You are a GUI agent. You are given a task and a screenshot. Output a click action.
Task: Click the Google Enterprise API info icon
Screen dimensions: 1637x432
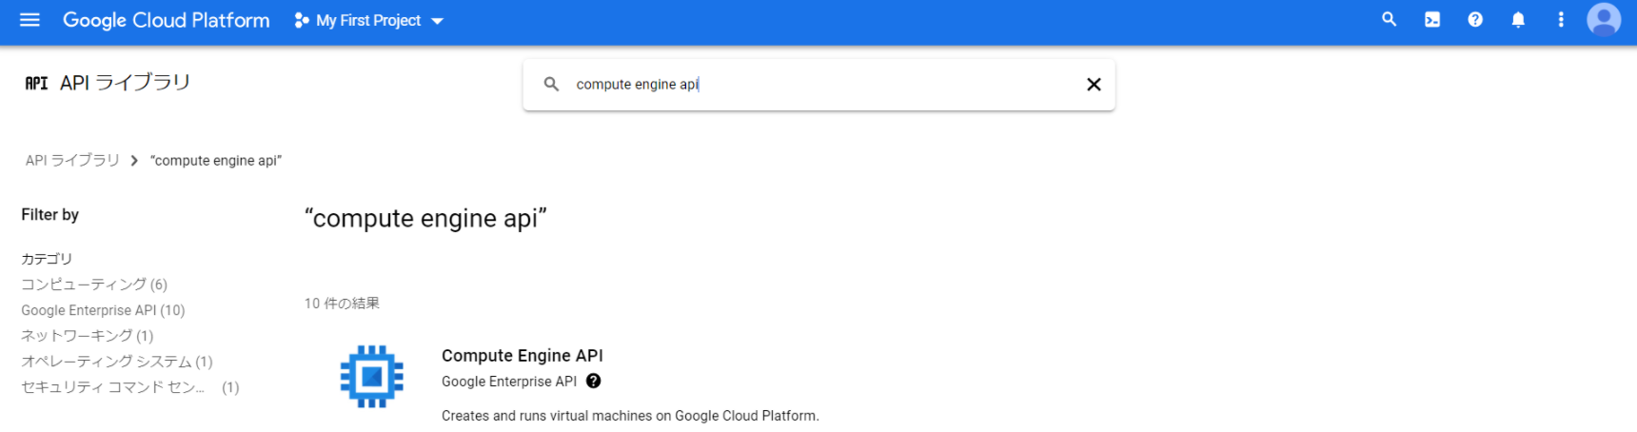coord(593,382)
